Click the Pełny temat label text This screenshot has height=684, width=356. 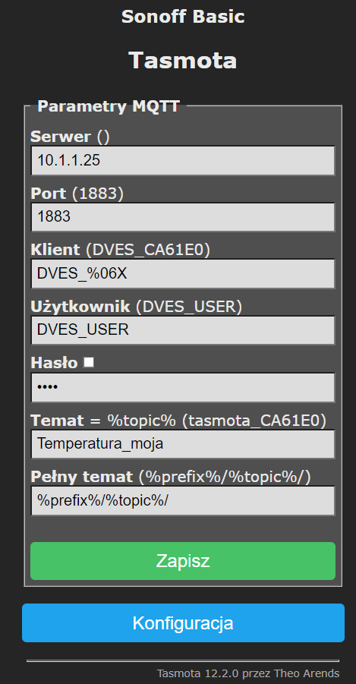coord(81,477)
